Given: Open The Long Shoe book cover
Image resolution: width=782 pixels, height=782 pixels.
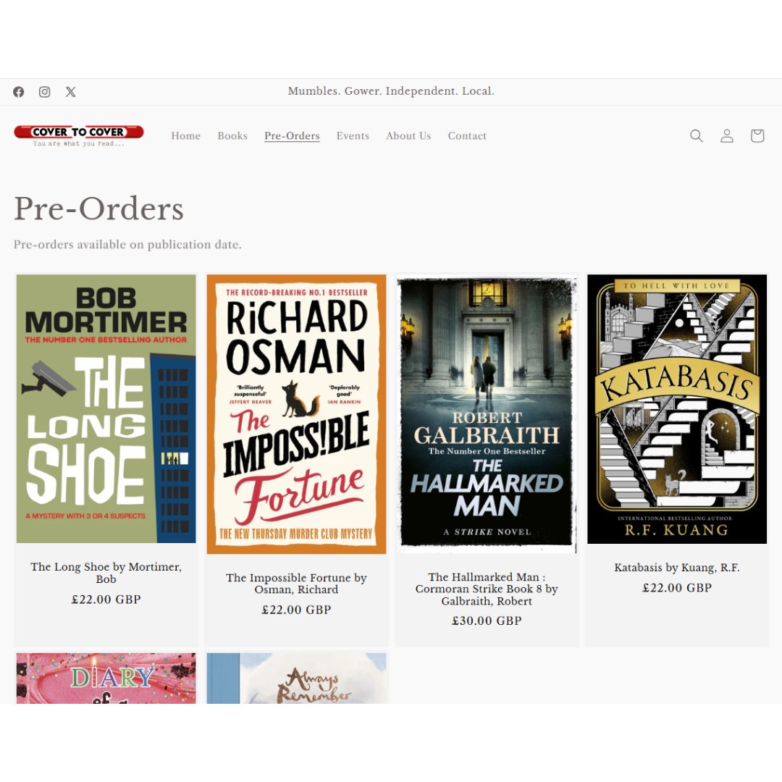Looking at the screenshot, I should click(106, 408).
